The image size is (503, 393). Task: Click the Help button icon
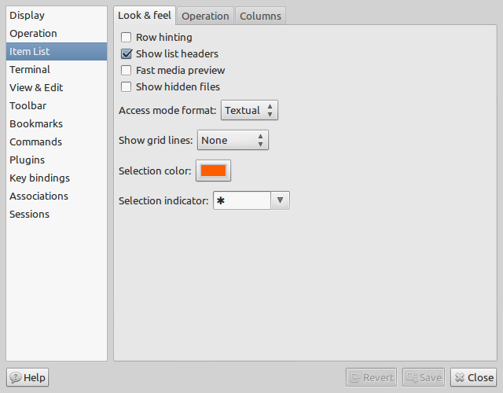16,377
